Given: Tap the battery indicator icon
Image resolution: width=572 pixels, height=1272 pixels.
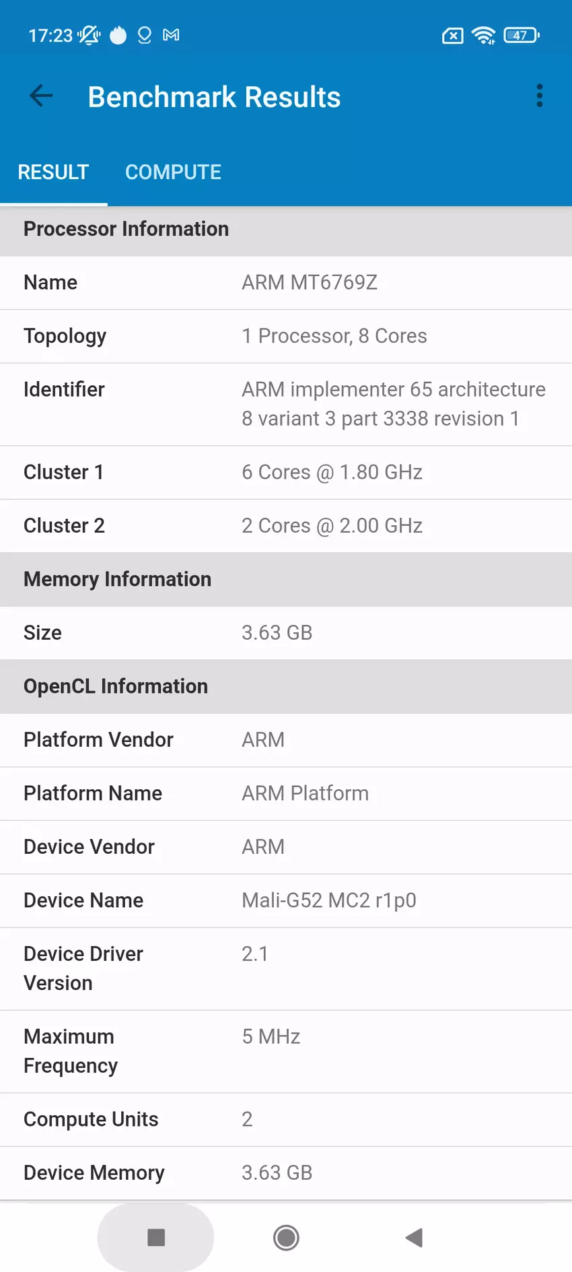Looking at the screenshot, I should (x=522, y=36).
